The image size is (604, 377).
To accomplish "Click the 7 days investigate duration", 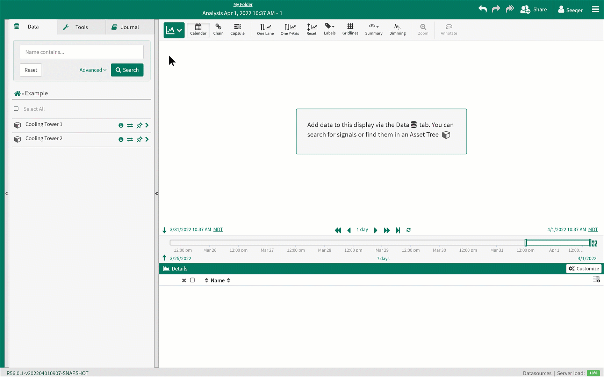I will pyautogui.click(x=383, y=259).
